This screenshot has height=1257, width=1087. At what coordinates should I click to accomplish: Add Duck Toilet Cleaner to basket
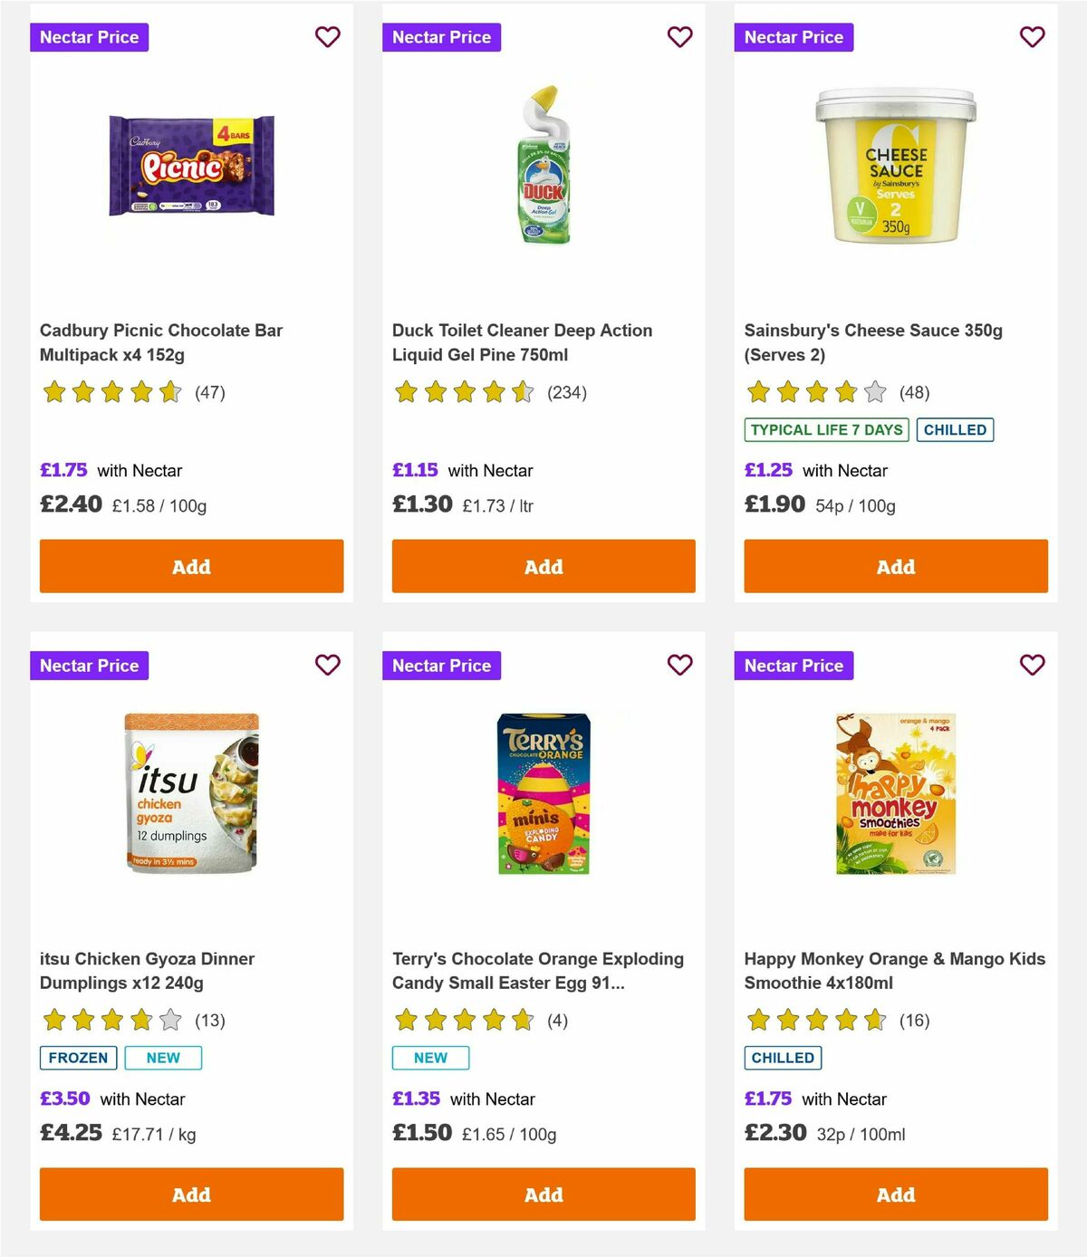point(543,566)
